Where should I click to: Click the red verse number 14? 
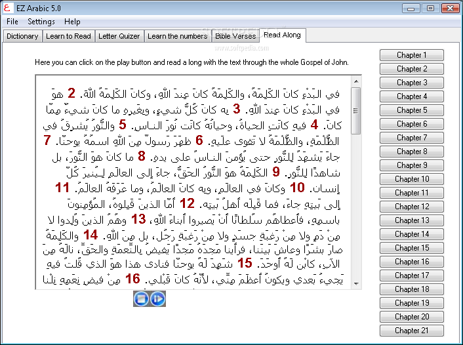pyautogui.click(x=91, y=235)
